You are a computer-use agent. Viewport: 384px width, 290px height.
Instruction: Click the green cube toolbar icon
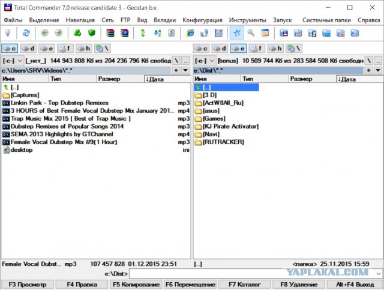pos(92,33)
